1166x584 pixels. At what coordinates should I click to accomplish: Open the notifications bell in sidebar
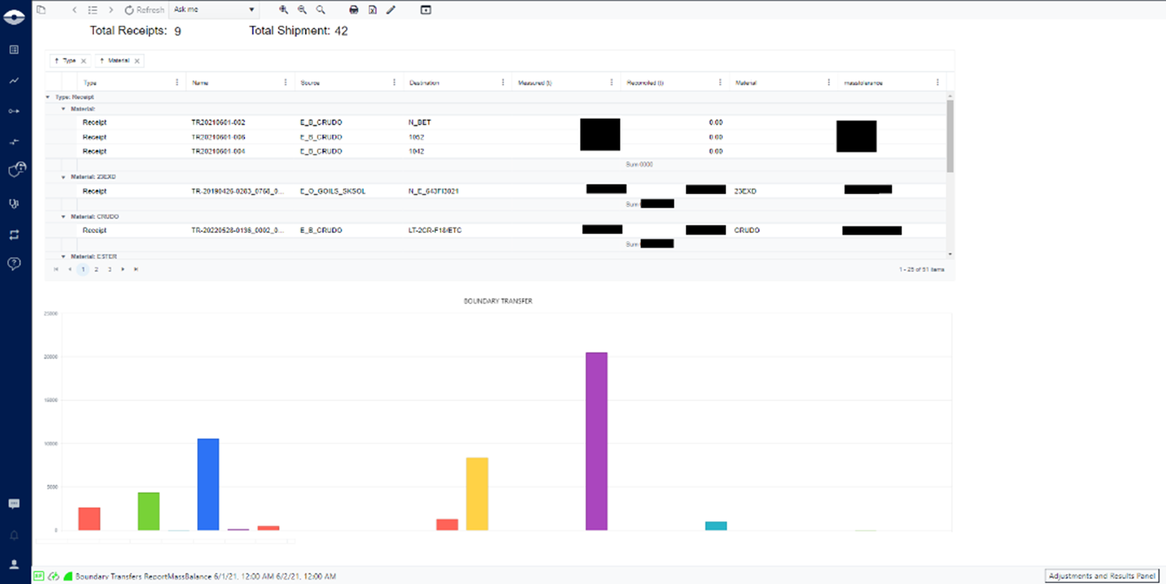click(14, 536)
